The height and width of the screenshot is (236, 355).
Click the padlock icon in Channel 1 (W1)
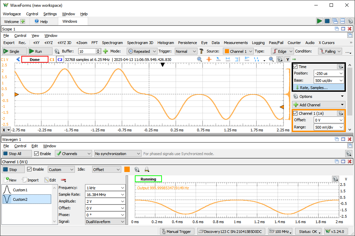(x=147, y=169)
